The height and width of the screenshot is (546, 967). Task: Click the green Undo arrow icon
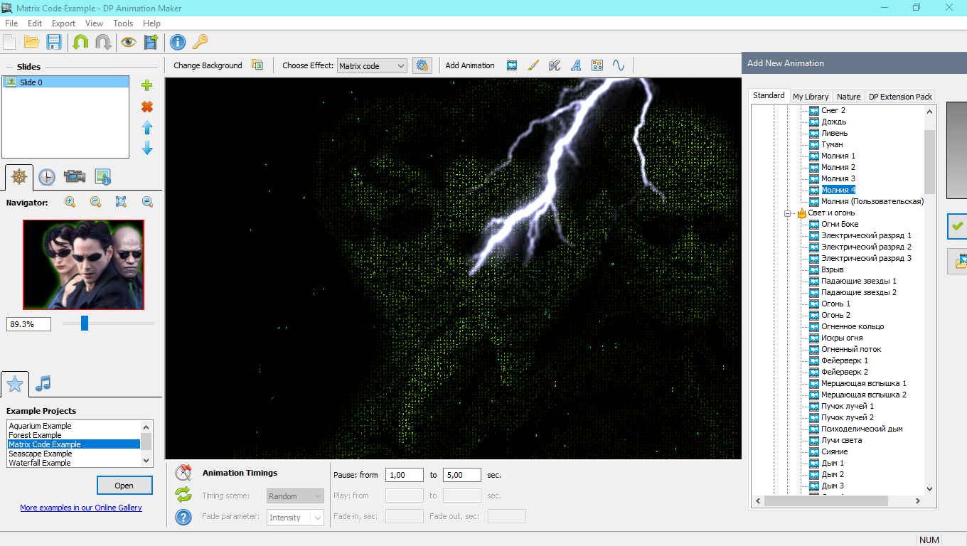pyautogui.click(x=80, y=42)
